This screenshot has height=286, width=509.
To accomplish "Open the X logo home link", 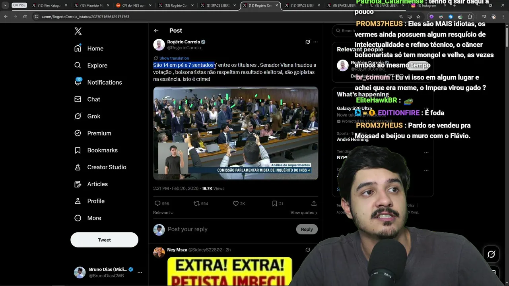I will pos(78,31).
